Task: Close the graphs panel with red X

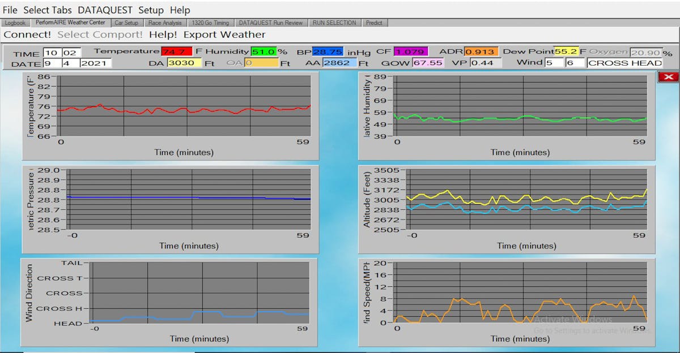Action: (x=668, y=77)
